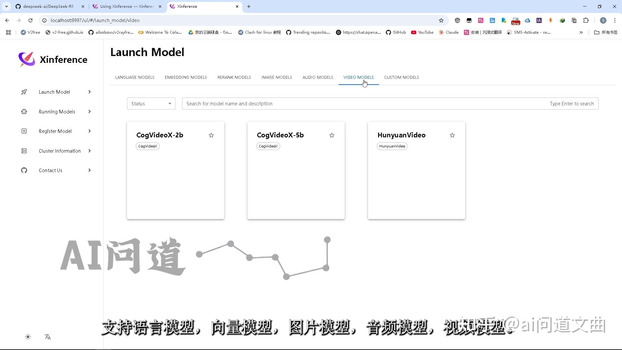
Task: Click the CogVideoX tag on CogVideoX-5b
Action: point(268,146)
